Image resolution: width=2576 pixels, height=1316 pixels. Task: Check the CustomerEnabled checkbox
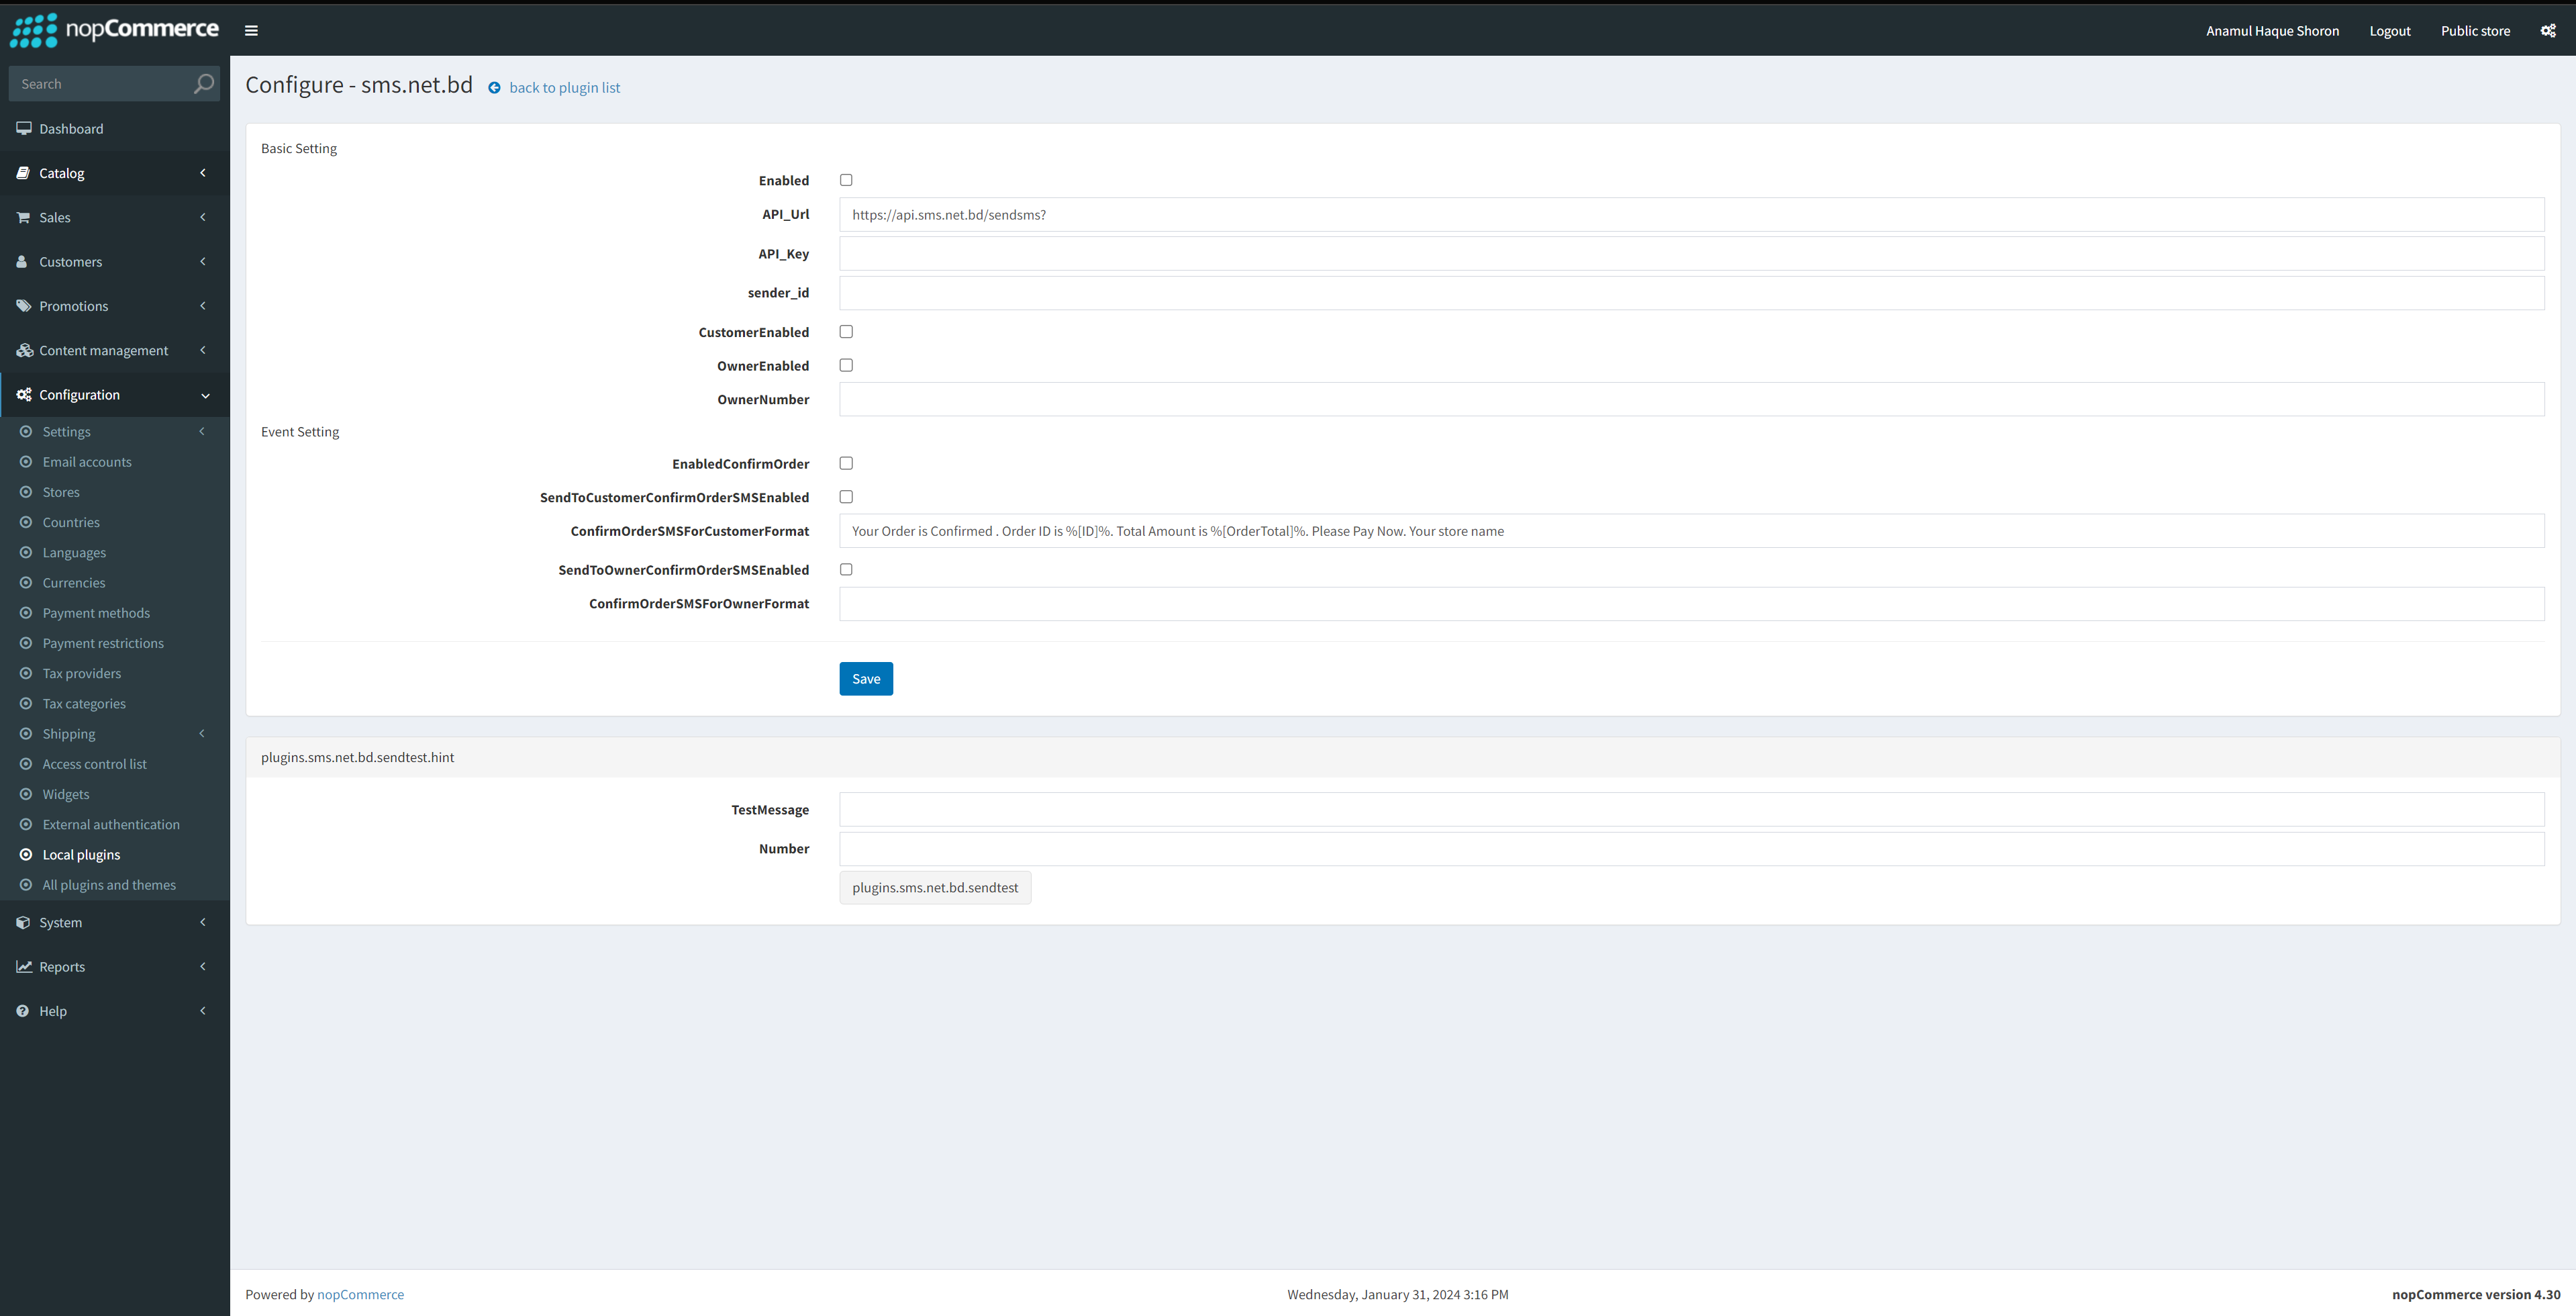[846, 331]
